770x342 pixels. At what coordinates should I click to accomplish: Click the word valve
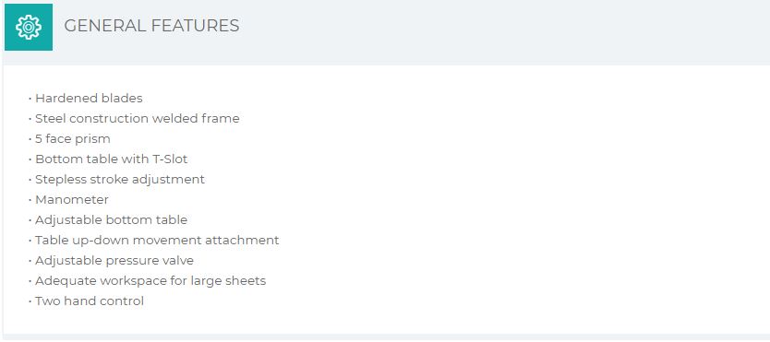click(180, 260)
